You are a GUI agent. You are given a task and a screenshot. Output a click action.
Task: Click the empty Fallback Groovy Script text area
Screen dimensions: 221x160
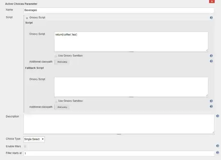(131, 87)
